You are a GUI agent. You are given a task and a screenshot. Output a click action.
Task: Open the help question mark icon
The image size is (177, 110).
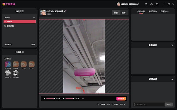[x=157, y=4]
